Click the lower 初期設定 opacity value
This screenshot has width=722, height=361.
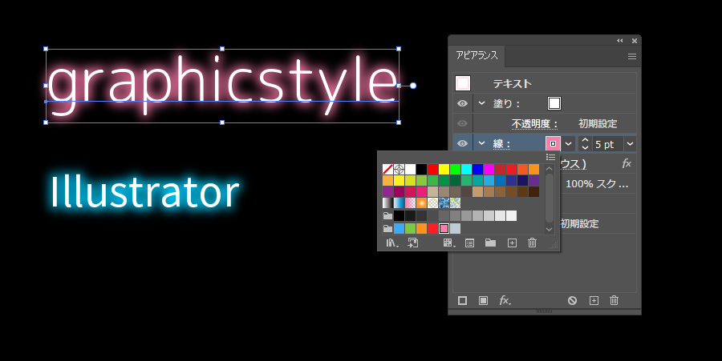click(579, 223)
